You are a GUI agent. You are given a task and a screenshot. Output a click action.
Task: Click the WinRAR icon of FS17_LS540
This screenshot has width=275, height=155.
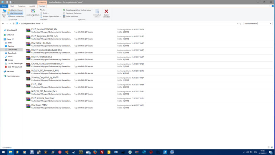click(28, 86)
